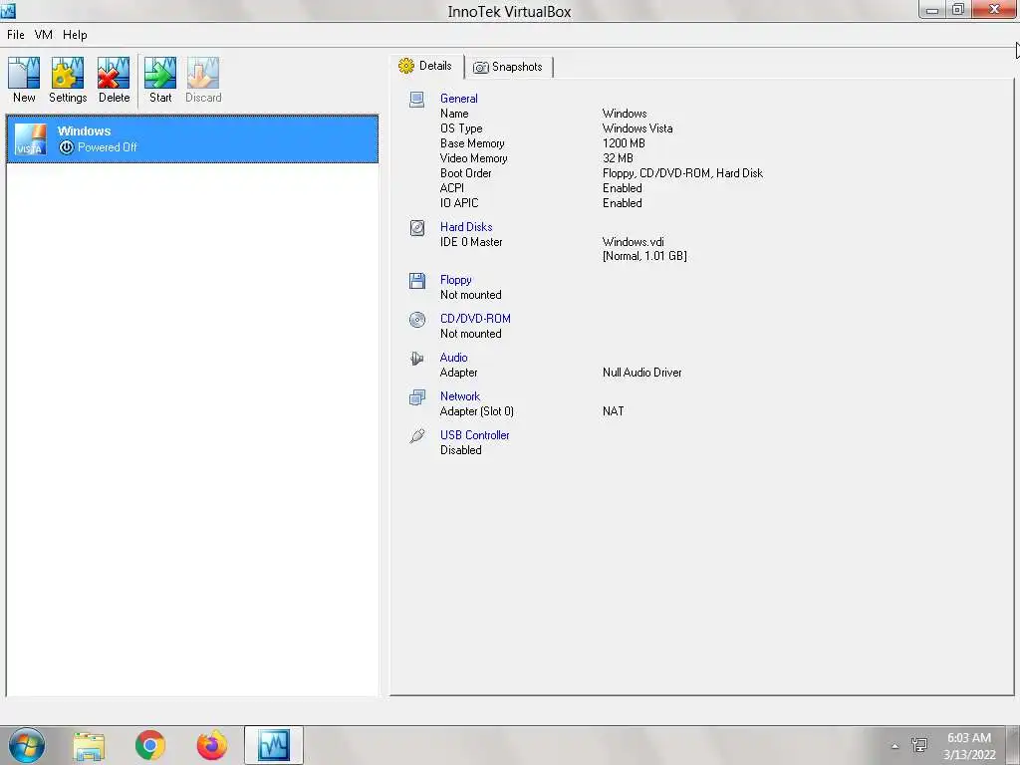Viewport: 1020px width, 765px height.
Task: Open the Help menu
Action: click(75, 35)
